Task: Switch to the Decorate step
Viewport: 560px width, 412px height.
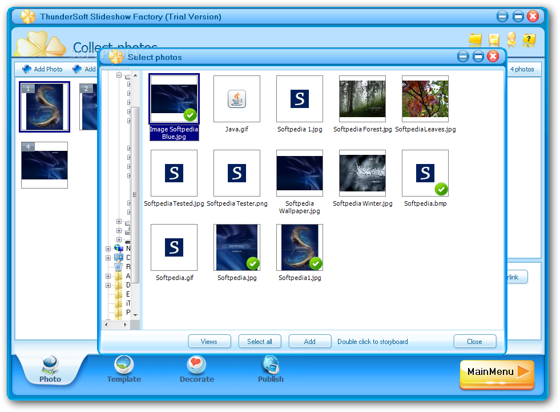Action: point(197,370)
